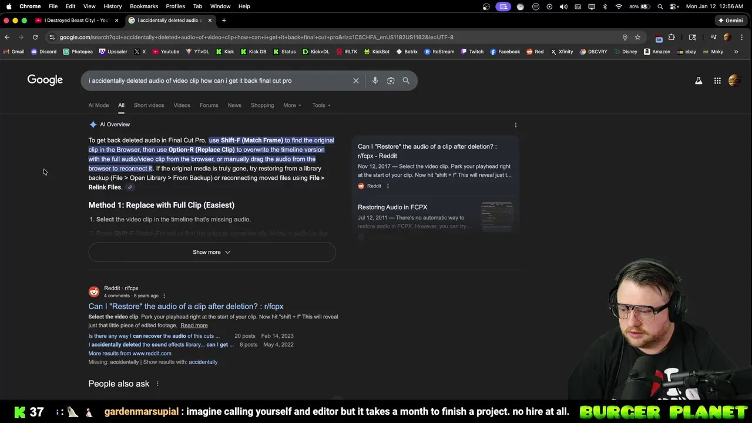Show the overflow bookmarks chevron
Screen dimensions: 752x423
[x=736, y=52]
